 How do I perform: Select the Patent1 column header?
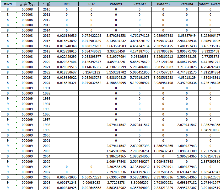click(116, 4)
